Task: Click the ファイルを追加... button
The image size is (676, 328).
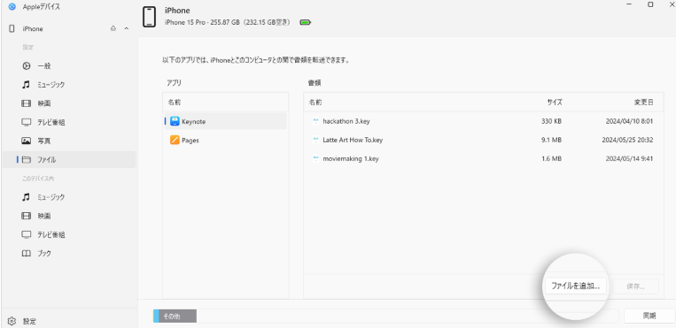Action: [x=576, y=286]
